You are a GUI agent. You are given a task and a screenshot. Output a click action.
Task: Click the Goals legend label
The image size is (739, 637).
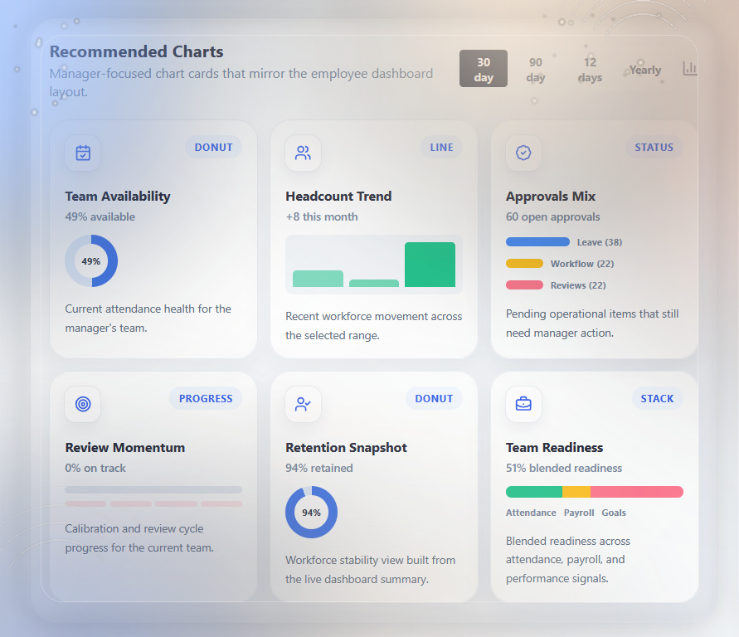tap(614, 513)
